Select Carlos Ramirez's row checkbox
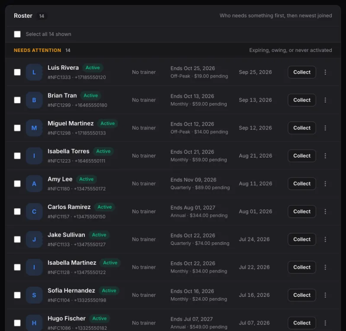The height and width of the screenshot is (331, 346). [17, 212]
